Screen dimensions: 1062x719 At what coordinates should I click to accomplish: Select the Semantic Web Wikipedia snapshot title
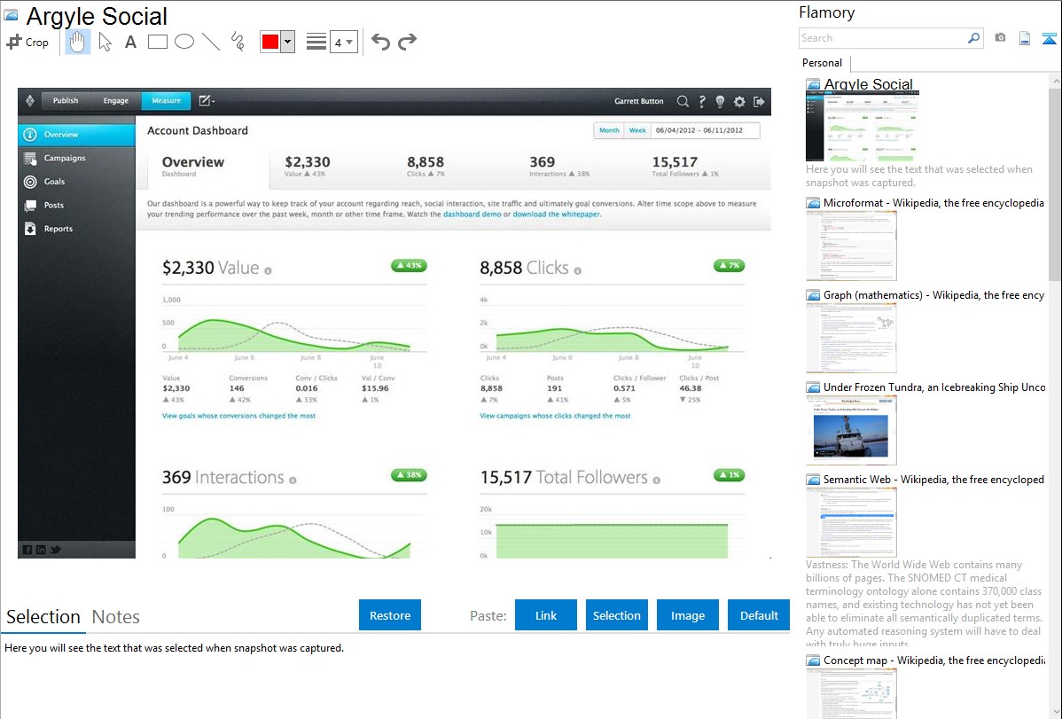coord(933,479)
